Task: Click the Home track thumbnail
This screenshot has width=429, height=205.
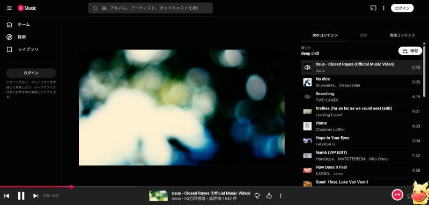Action: (307, 126)
